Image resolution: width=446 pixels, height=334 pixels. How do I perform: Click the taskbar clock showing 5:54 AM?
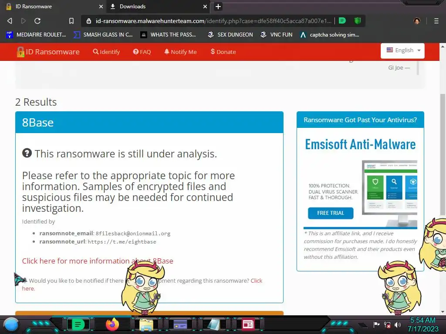tap(423, 324)
